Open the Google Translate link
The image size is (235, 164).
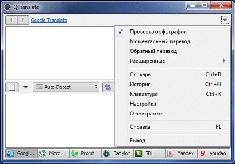coord(49,20)
